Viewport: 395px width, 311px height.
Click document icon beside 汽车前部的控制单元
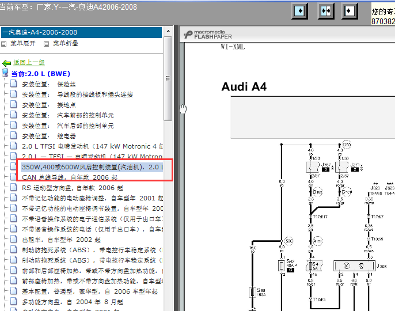[14, 115]
